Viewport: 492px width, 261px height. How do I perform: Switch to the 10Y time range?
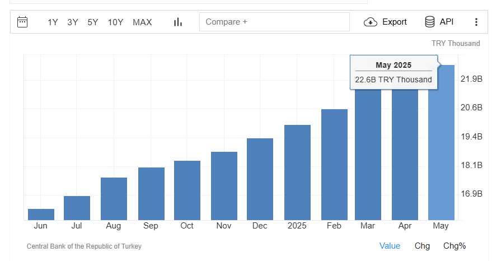pos(115,22)
